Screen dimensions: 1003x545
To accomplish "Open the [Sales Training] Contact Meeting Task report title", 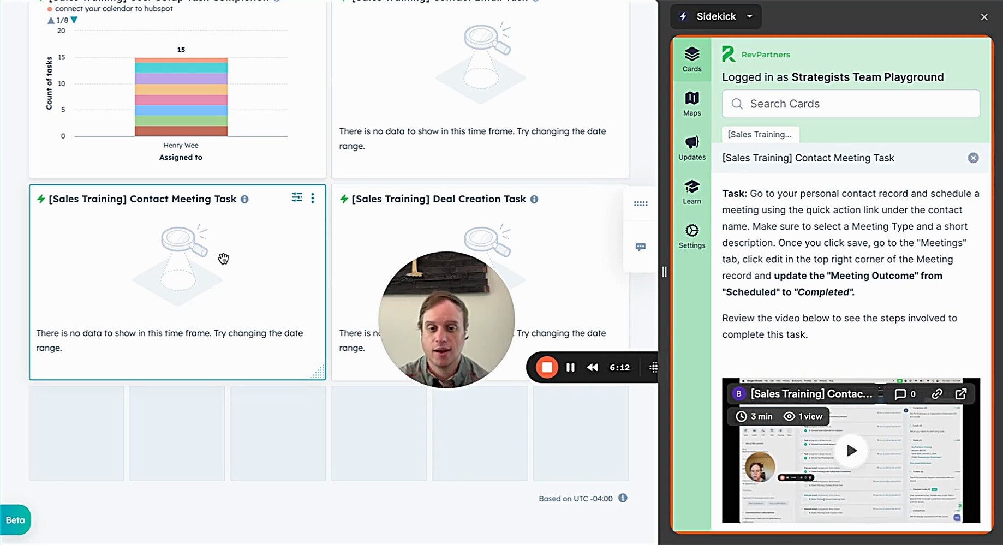I will tap(142, 199).
